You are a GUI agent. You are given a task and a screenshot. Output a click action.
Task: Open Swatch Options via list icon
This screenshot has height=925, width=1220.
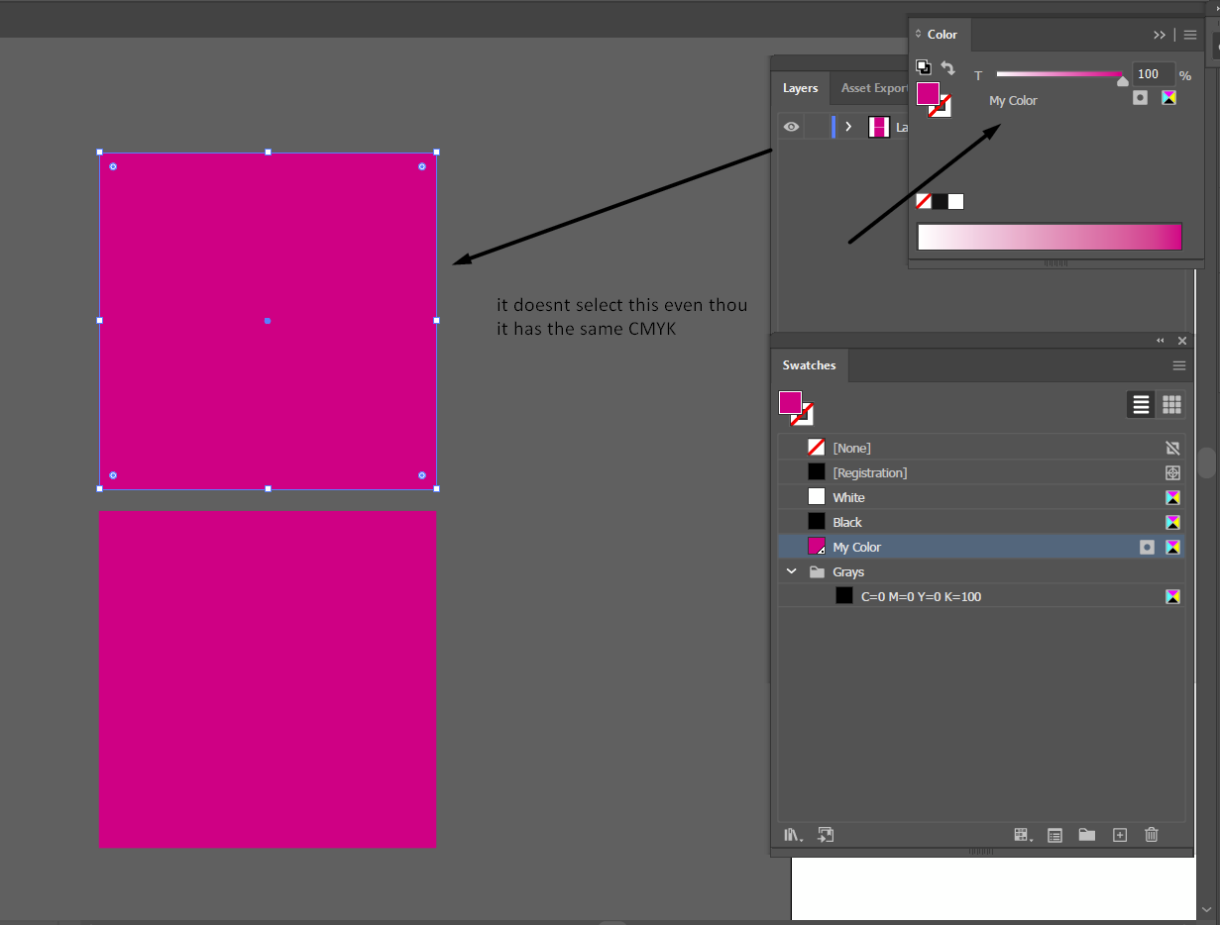(x=1054, y=835)
